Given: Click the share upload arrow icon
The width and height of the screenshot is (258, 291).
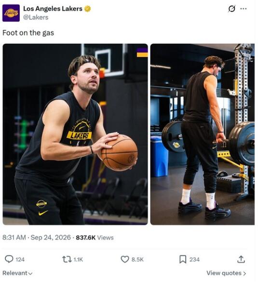Looking at the screenshot, I should point(241,259).
